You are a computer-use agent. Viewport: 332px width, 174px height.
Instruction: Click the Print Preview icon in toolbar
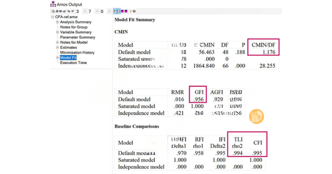click(x=53, y=11)
